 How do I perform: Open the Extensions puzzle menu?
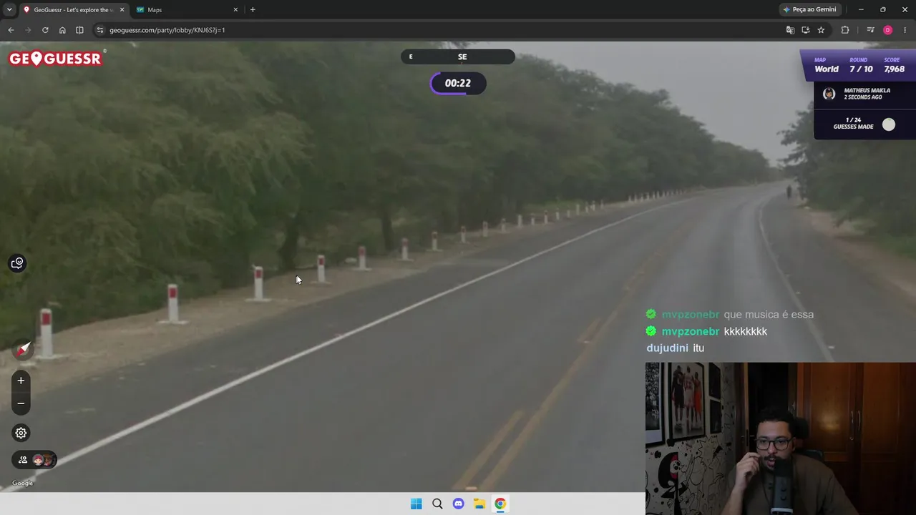click(x=845, y=30)
